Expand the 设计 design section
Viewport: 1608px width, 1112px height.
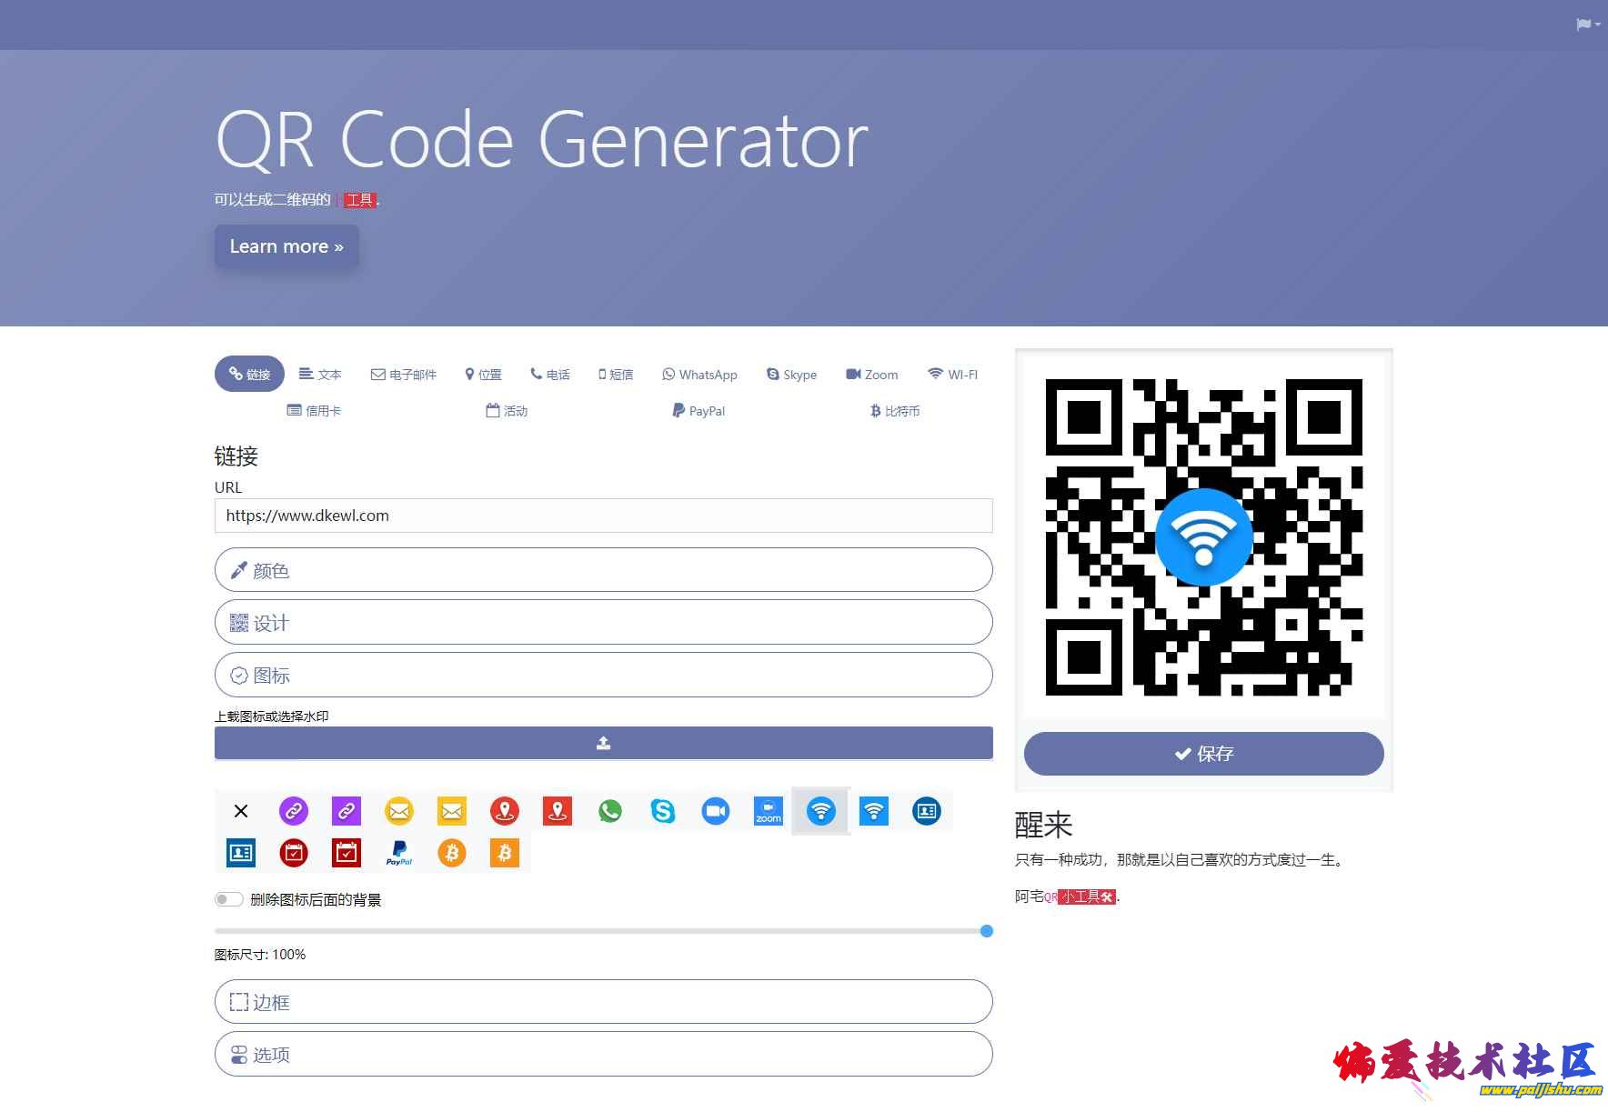pos(603,623)
